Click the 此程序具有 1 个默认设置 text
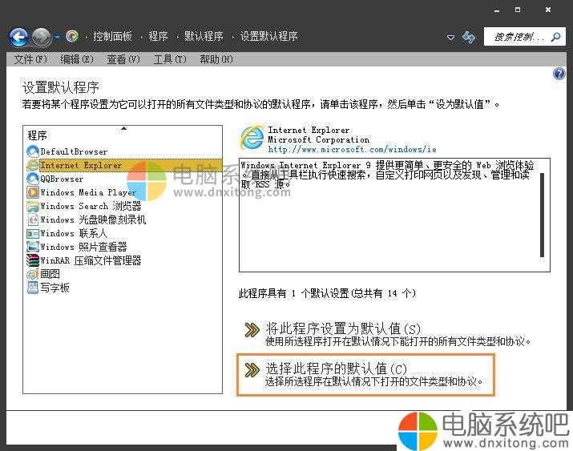573x451 pixels. [x=327, y=293]
